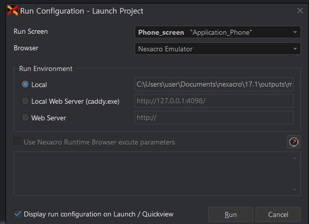Viewport: 309px width, 224px height.
Task: Click the Run Screen label
Action: coord(31,32)
